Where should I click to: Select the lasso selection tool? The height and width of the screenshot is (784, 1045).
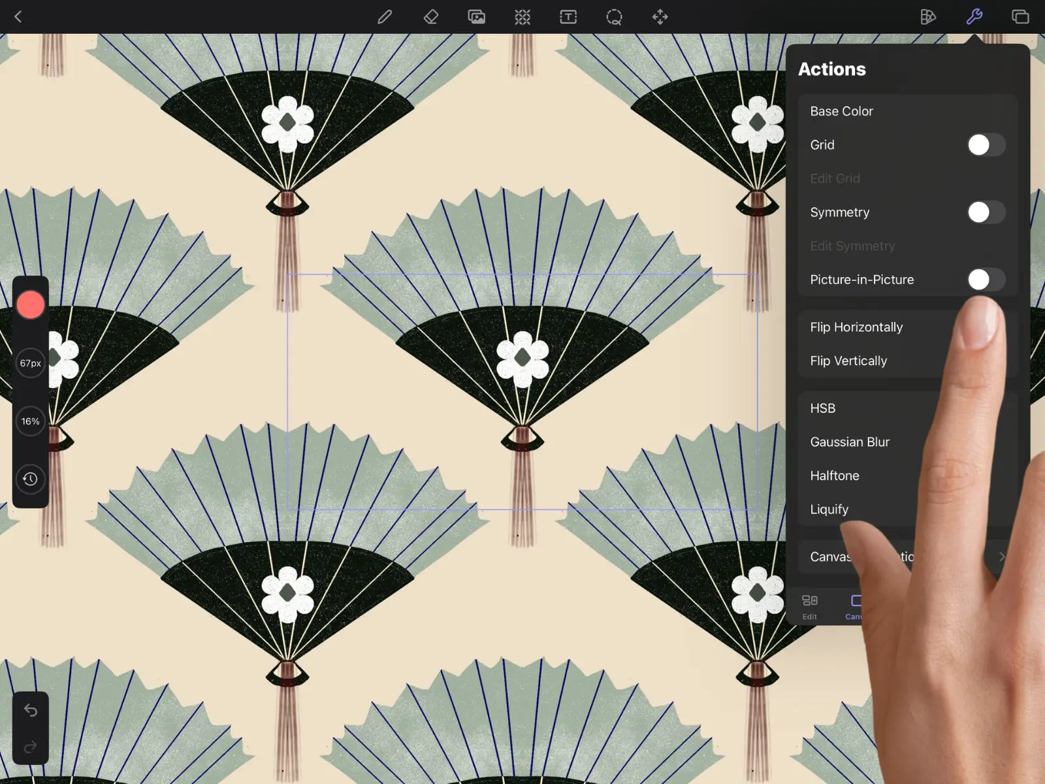click(614, 17)
